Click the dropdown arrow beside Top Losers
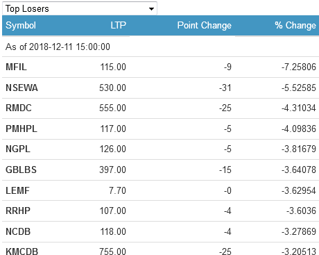This screenshot has width=319, height=255. coord(151,9)
